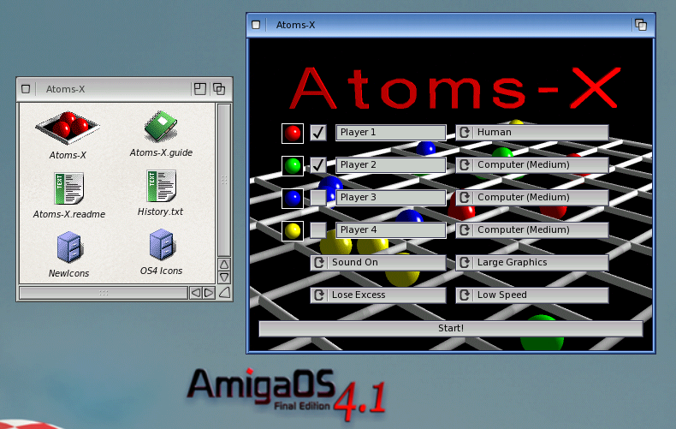Viewport: 676px width, 429px height.
Task: Open the NewIcons drawer
Action: click(68, 247)
